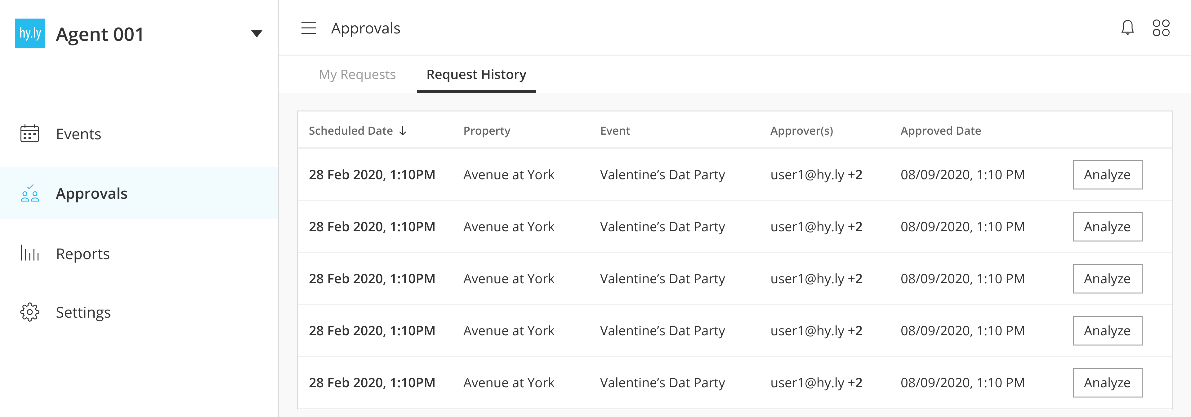Click the Settings gear icon
The width and height of the screenshot is (1191, 417).
click(29, 312)
